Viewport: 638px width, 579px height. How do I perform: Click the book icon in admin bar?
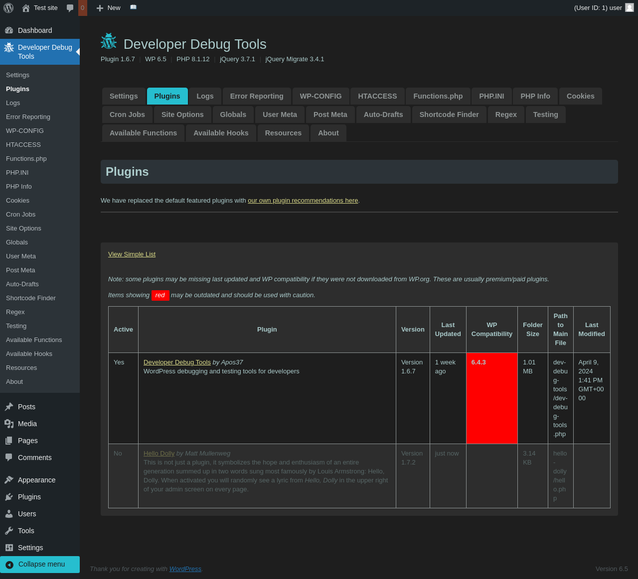tap(133, 7)
